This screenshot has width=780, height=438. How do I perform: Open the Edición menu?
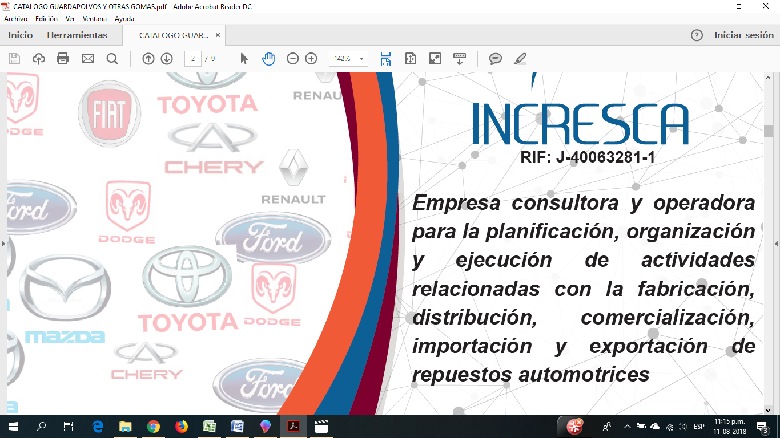[x=46, y=19]
